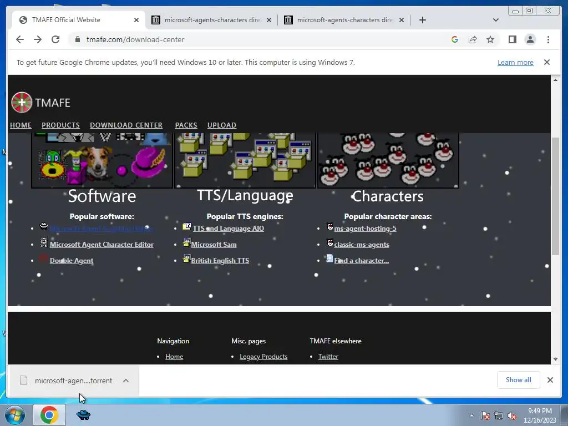Open the Double Agent link
The image size is (568, 426).
click(72, 261)
